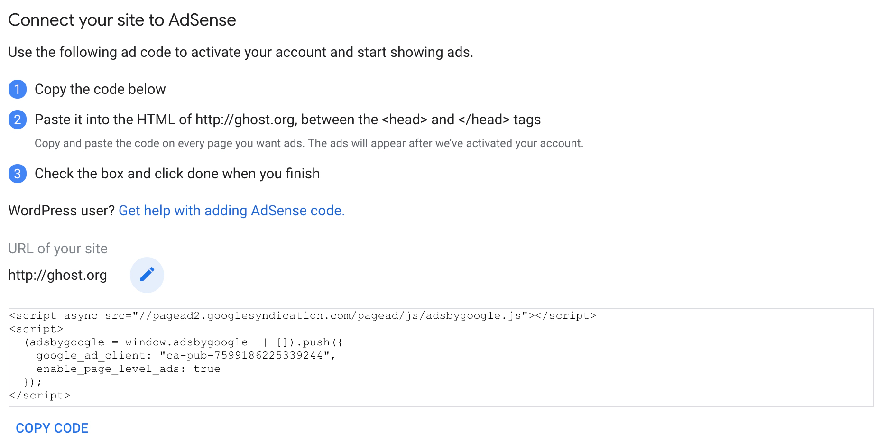Screen dimensions: 886x444
Task: Click 'Paste it into the HTML' step text
Action: (287, 120)
